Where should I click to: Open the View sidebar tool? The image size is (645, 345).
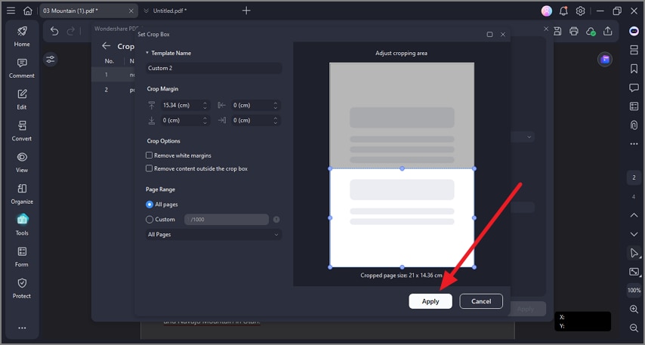point(22,162)
